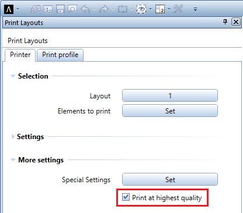Image resolution: width=243 pixels, height=213 pixels.
Task: Click the Print Layouts heading text below title bar
Action: tap(27, 41)
